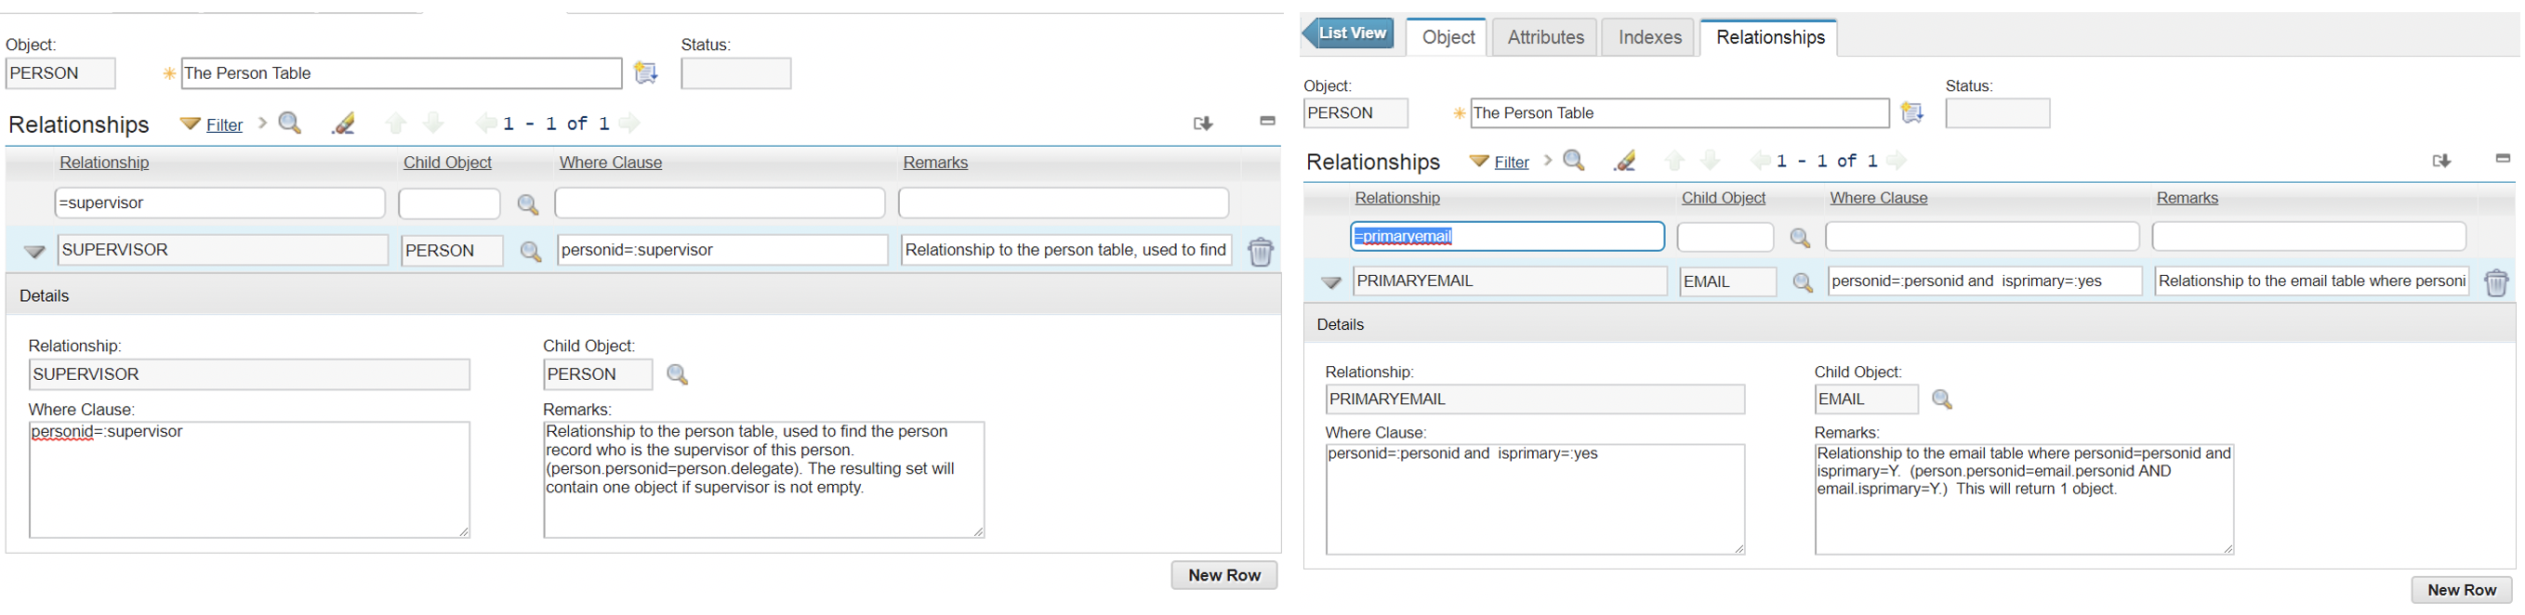2525x615 pixels.
Task: Open long description icon beside Status in SUPERVISOR panel
Action: click(x=645, y=73)
